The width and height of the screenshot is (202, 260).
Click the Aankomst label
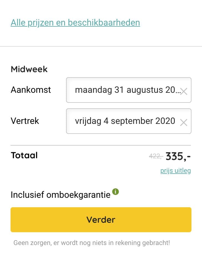[x=31, y=90]
